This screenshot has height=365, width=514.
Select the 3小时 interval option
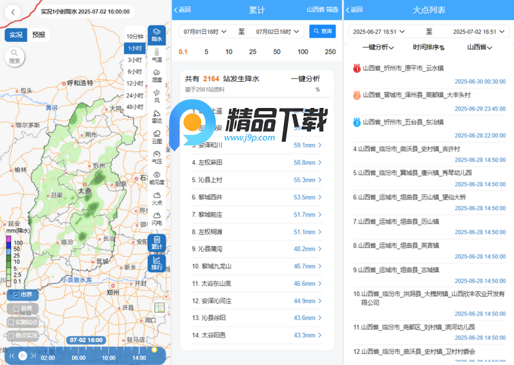click(x=135, y=60)
